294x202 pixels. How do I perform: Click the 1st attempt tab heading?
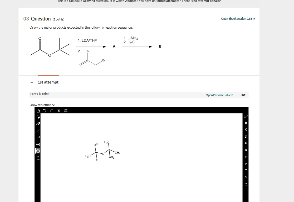pyautogui.click(x=48, y=82)
